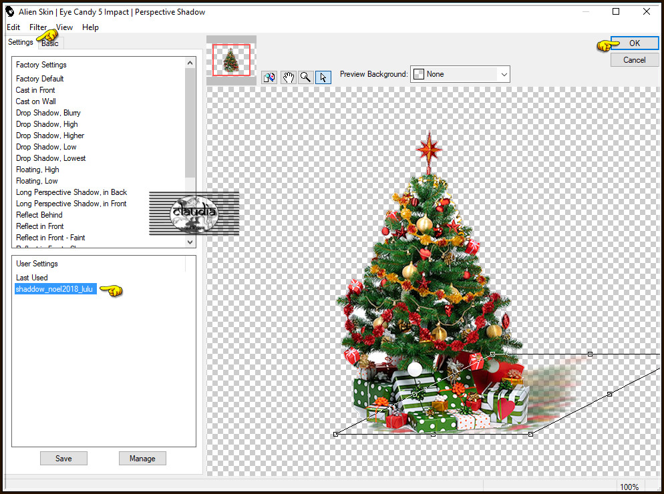Image resolution: width=664 pixels, height=494 pixels.
Task: Click the shadow's bottom-right corner handle
Action: tap(531, 435)
